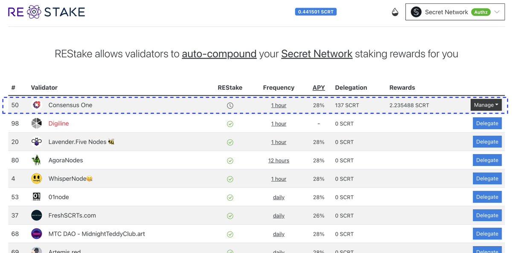The image size is (512, 253).
Task: Click the 1 hour frequency for Consensus One
Action: (x=279, y=105)
